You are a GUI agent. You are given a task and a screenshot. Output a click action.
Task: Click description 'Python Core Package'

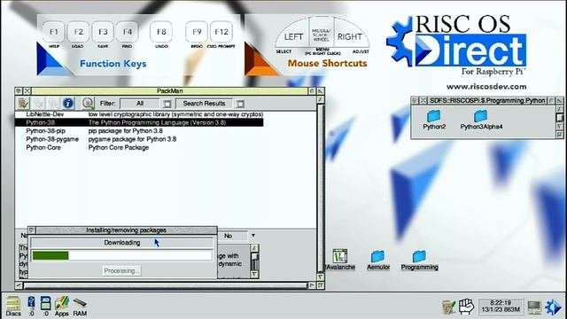pos(119,148)
